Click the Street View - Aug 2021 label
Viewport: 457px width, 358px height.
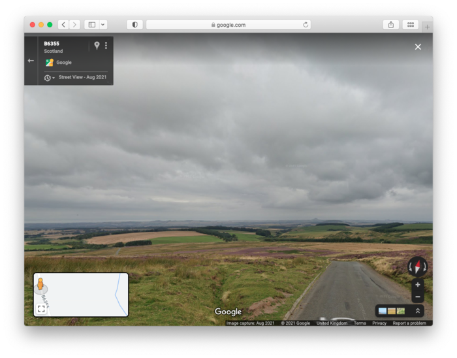(x=82, y=77)
